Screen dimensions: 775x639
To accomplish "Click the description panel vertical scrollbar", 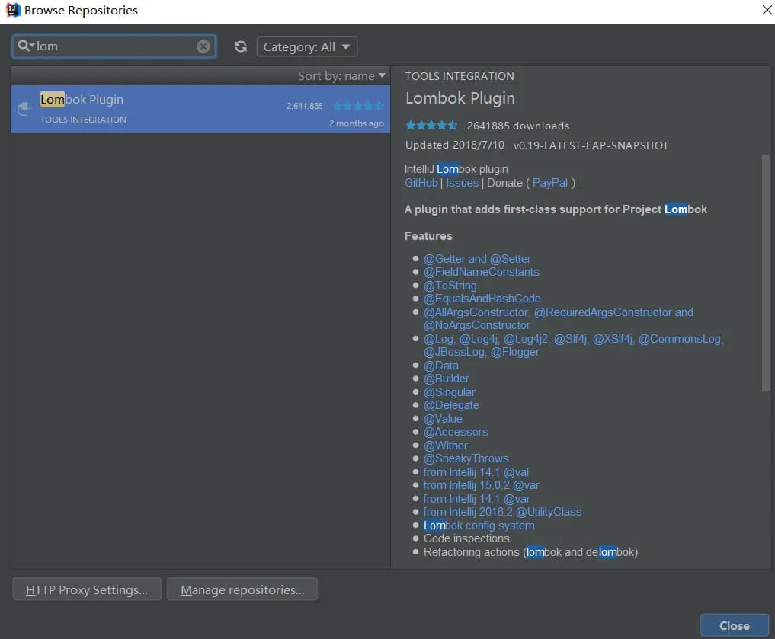I will [765, 273].
